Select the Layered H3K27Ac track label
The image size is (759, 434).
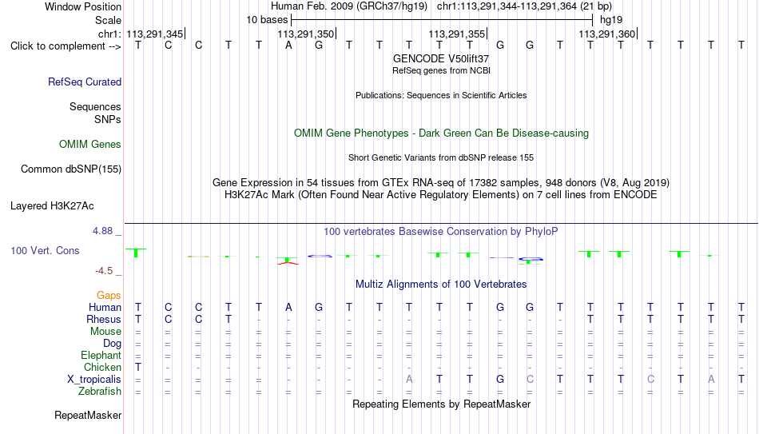tap(52, 206)
